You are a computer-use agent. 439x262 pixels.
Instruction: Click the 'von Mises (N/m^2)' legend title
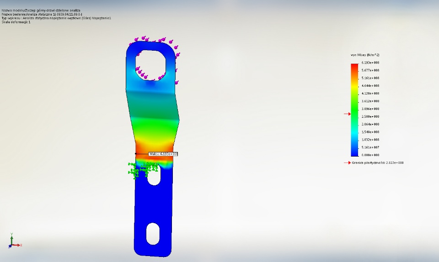coord(365,55)
